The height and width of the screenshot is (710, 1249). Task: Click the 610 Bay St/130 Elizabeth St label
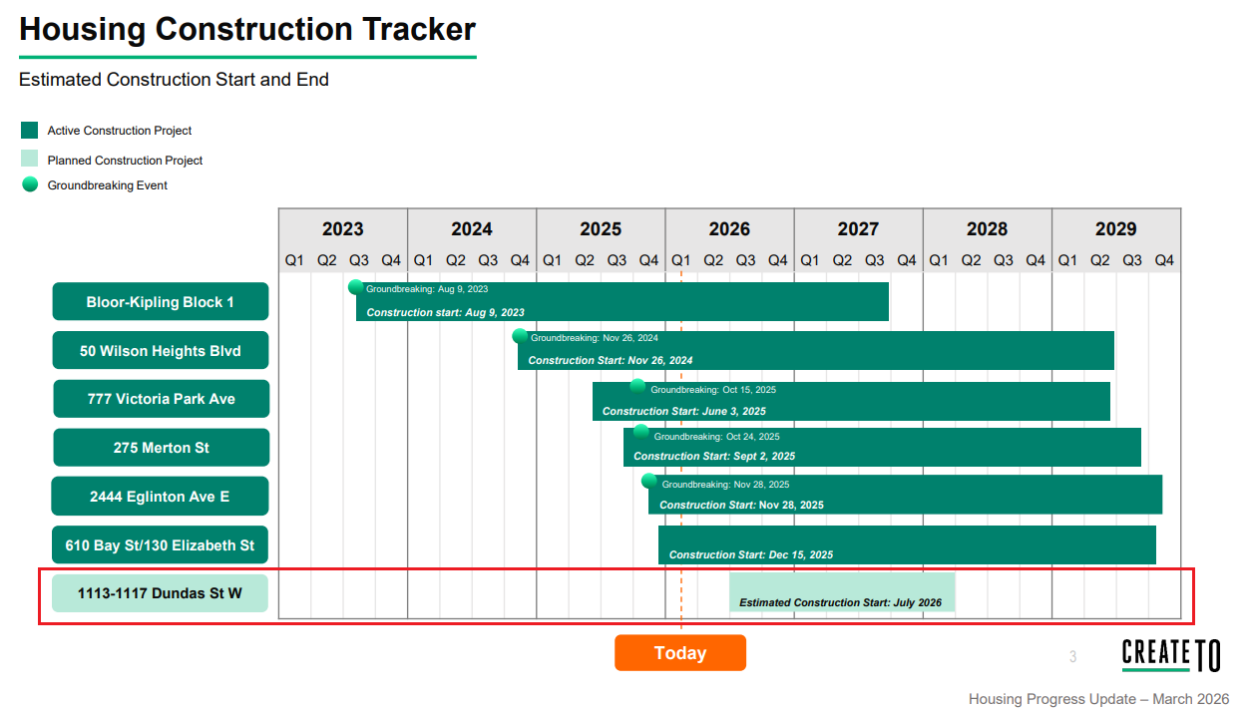point(161,545)
